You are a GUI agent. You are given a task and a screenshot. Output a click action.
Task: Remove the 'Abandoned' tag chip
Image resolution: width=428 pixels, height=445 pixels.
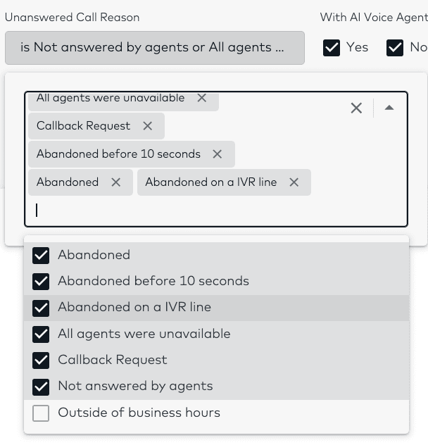116,182
